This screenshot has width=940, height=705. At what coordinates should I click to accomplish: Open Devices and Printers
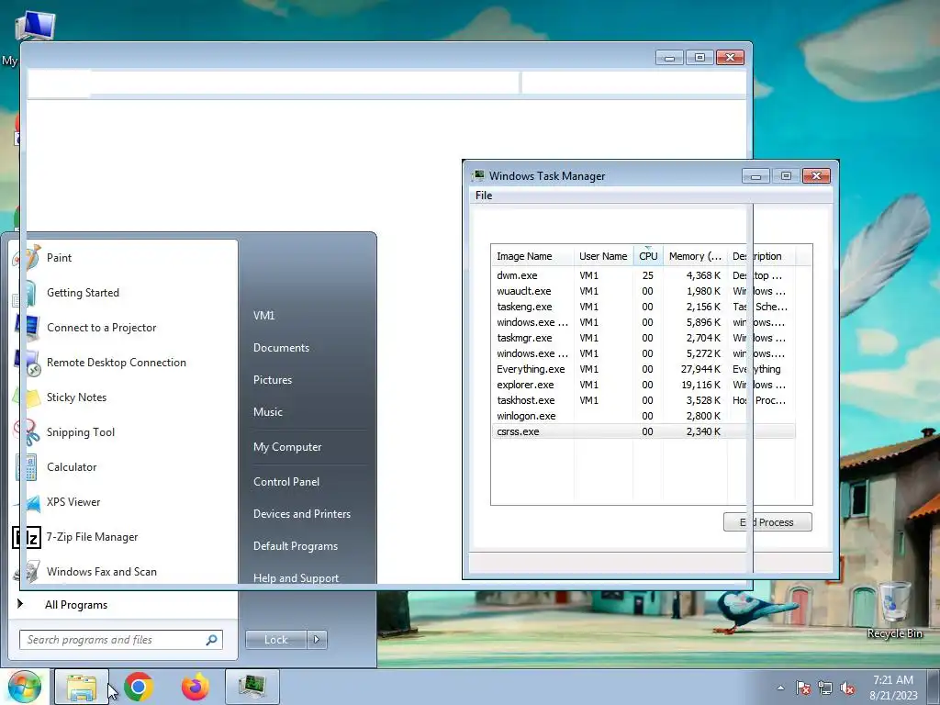coord(301,514)
